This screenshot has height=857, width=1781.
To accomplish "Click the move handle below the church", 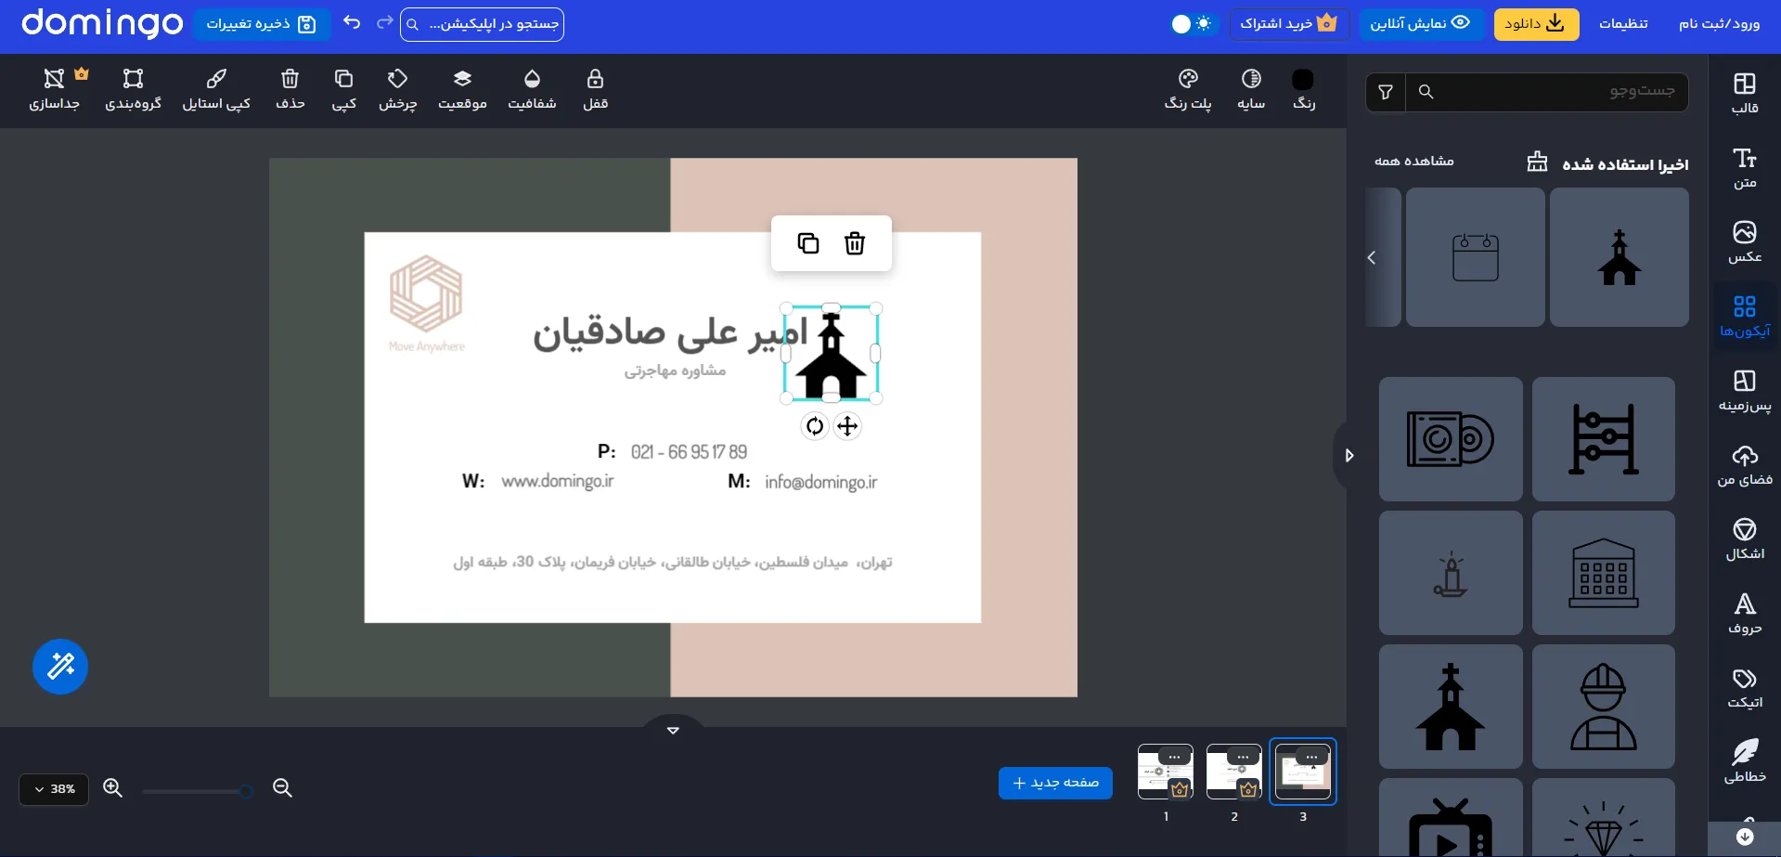I will pyautogui.click(x=847, y=426).
